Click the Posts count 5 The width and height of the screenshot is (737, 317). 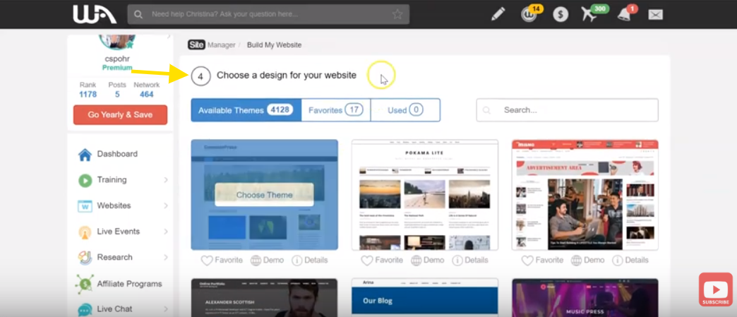pos(117,95)
